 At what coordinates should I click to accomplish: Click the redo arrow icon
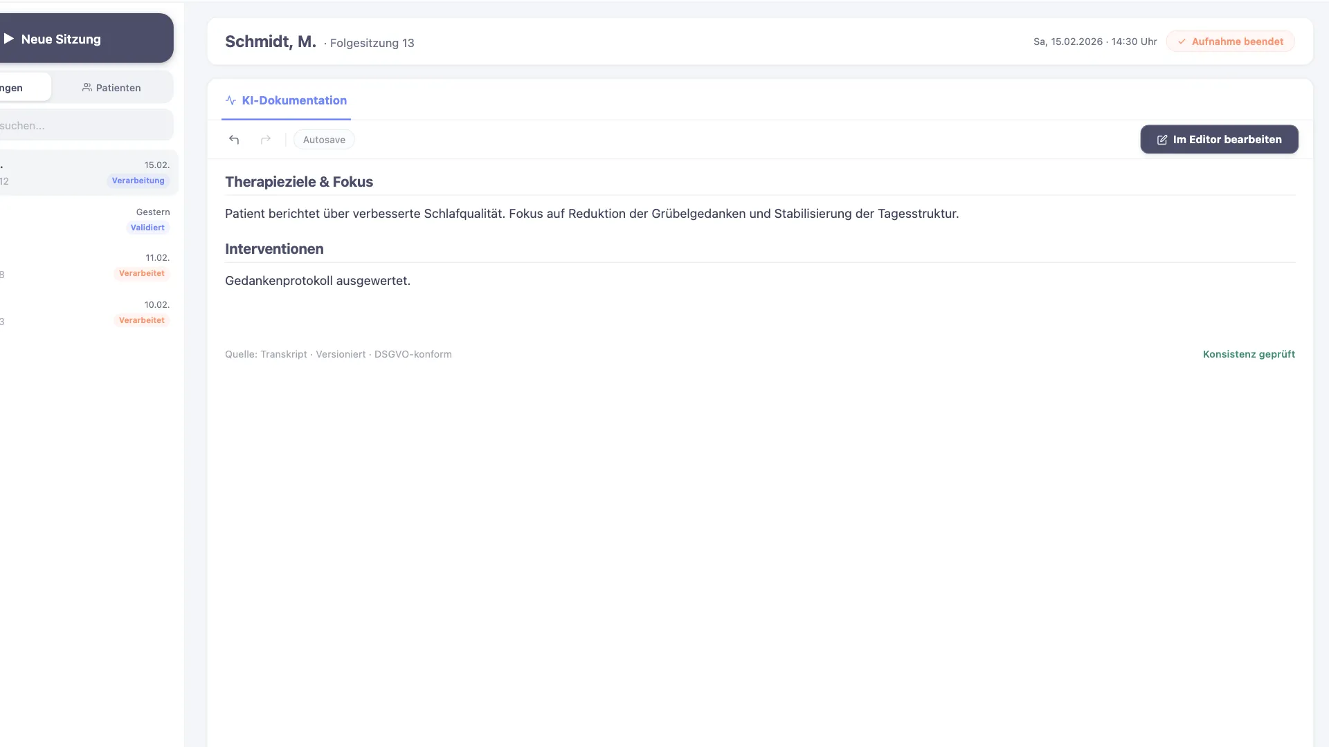[x=266, y=140]
